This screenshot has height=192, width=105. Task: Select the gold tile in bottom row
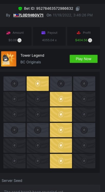(61, 161)
